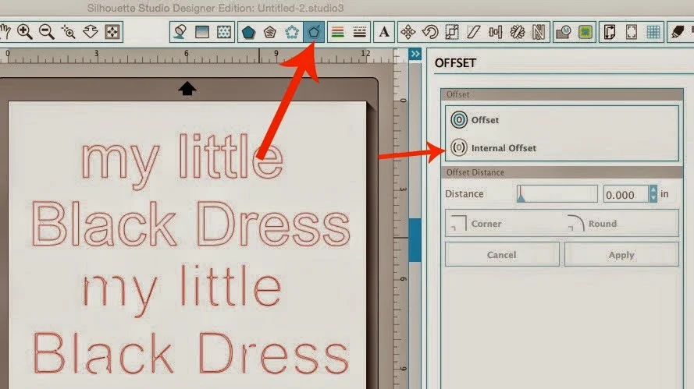Click the Fit to Window icon
This screenshot has height=389, width=694.
click(112, 32)
